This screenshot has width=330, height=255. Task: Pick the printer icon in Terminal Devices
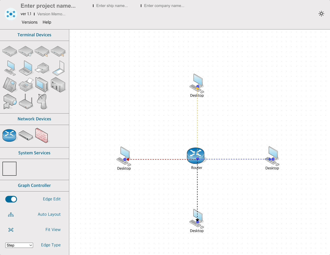pos(42,68)
